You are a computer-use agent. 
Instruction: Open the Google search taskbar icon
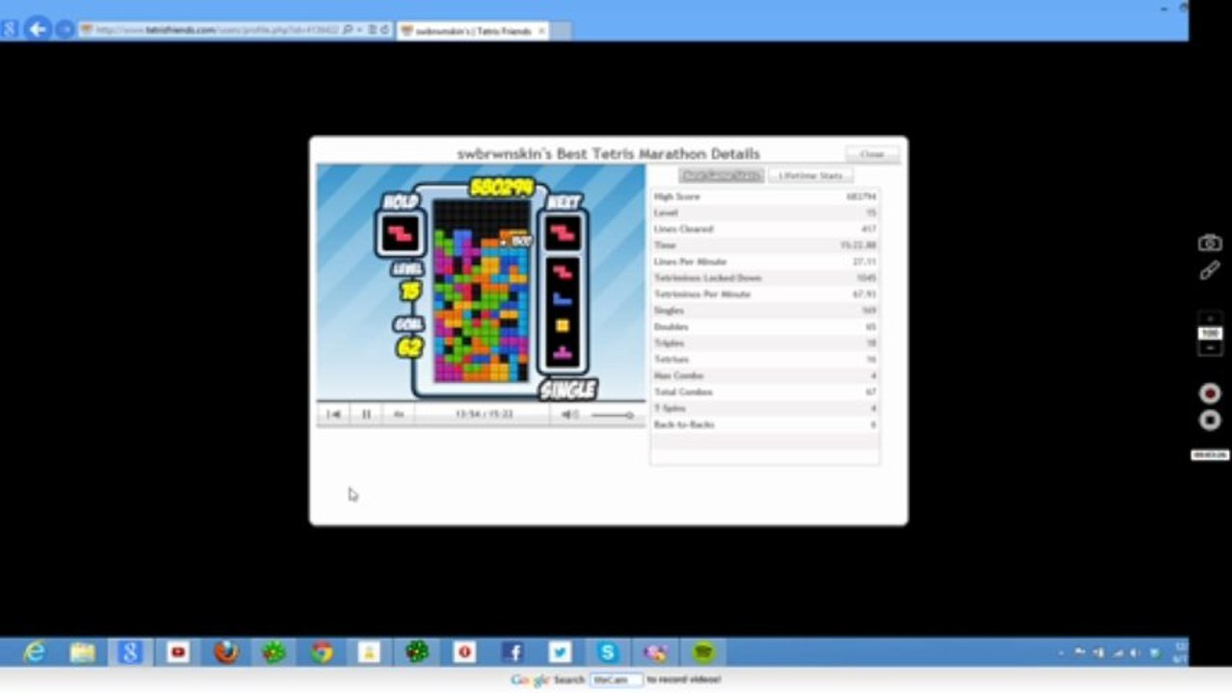click(x=130, y=653)
